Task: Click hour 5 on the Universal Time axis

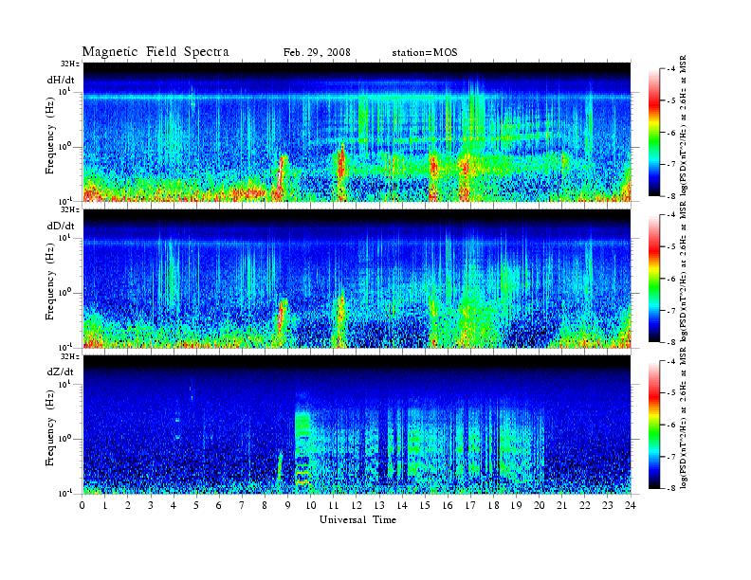Action: [x=196, y=505]
